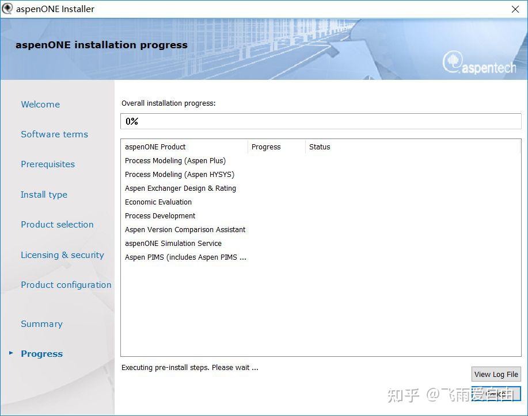Open the Welcome step in the sidebar

pos(40,104)
